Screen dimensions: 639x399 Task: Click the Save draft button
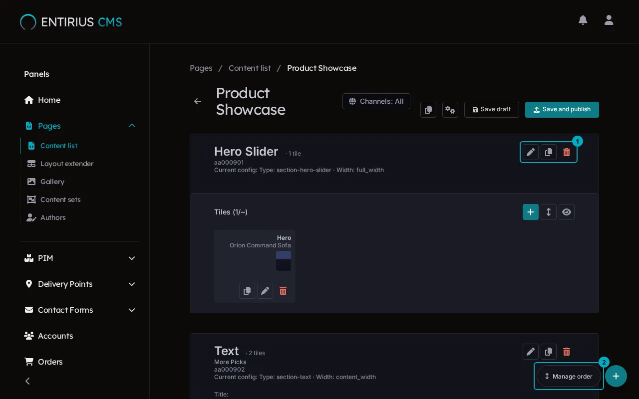[x=492, y=110]
